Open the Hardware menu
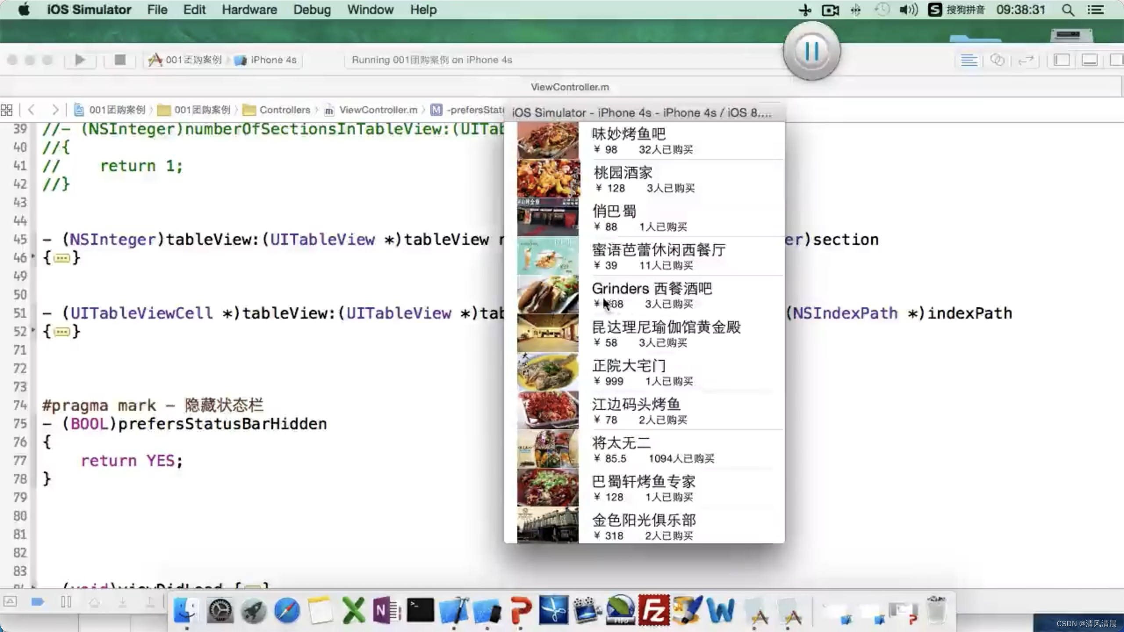 click(x=249, y=10)
